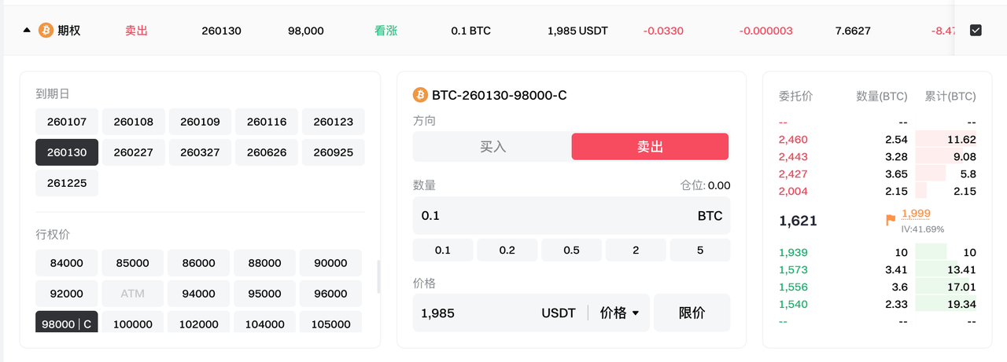
Task: Click the Bitcoin icon next to BTC-260130-98000-C
Action: click(x=420, y=95)
